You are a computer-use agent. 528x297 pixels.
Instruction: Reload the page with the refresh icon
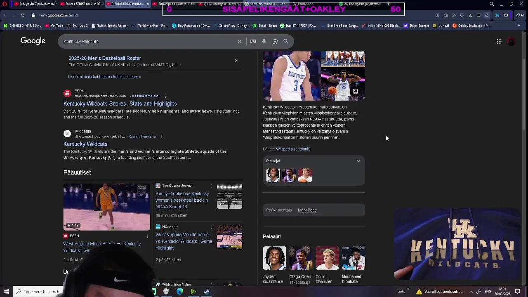pos(22,15)
